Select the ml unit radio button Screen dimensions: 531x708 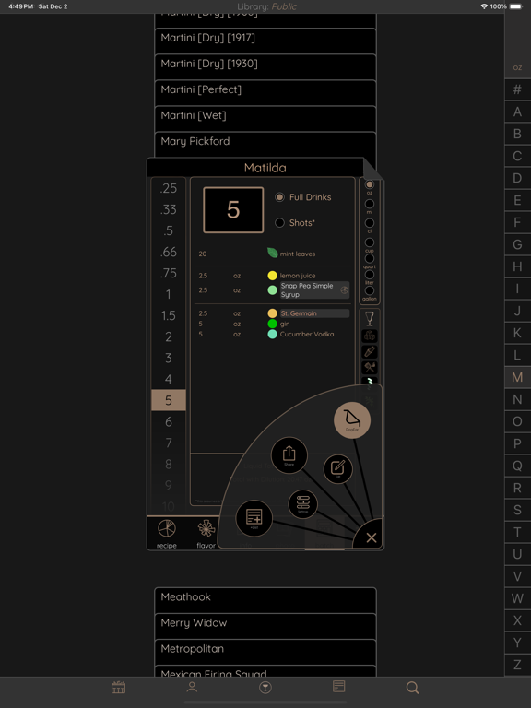pyautogui.click(x=370, y=204)
